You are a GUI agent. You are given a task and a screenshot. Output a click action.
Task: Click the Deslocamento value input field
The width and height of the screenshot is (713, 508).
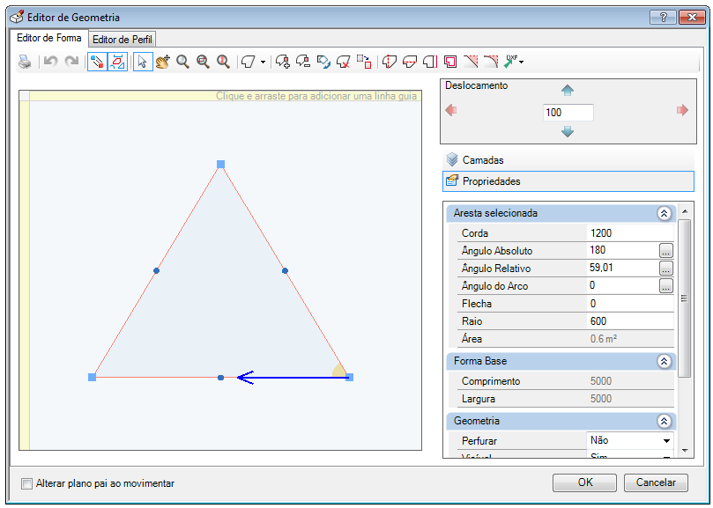click(568, 112)
